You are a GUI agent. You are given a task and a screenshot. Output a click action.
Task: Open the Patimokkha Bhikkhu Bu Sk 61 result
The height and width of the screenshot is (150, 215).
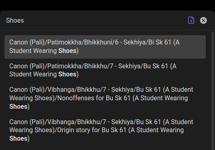(x=105, y=70)
